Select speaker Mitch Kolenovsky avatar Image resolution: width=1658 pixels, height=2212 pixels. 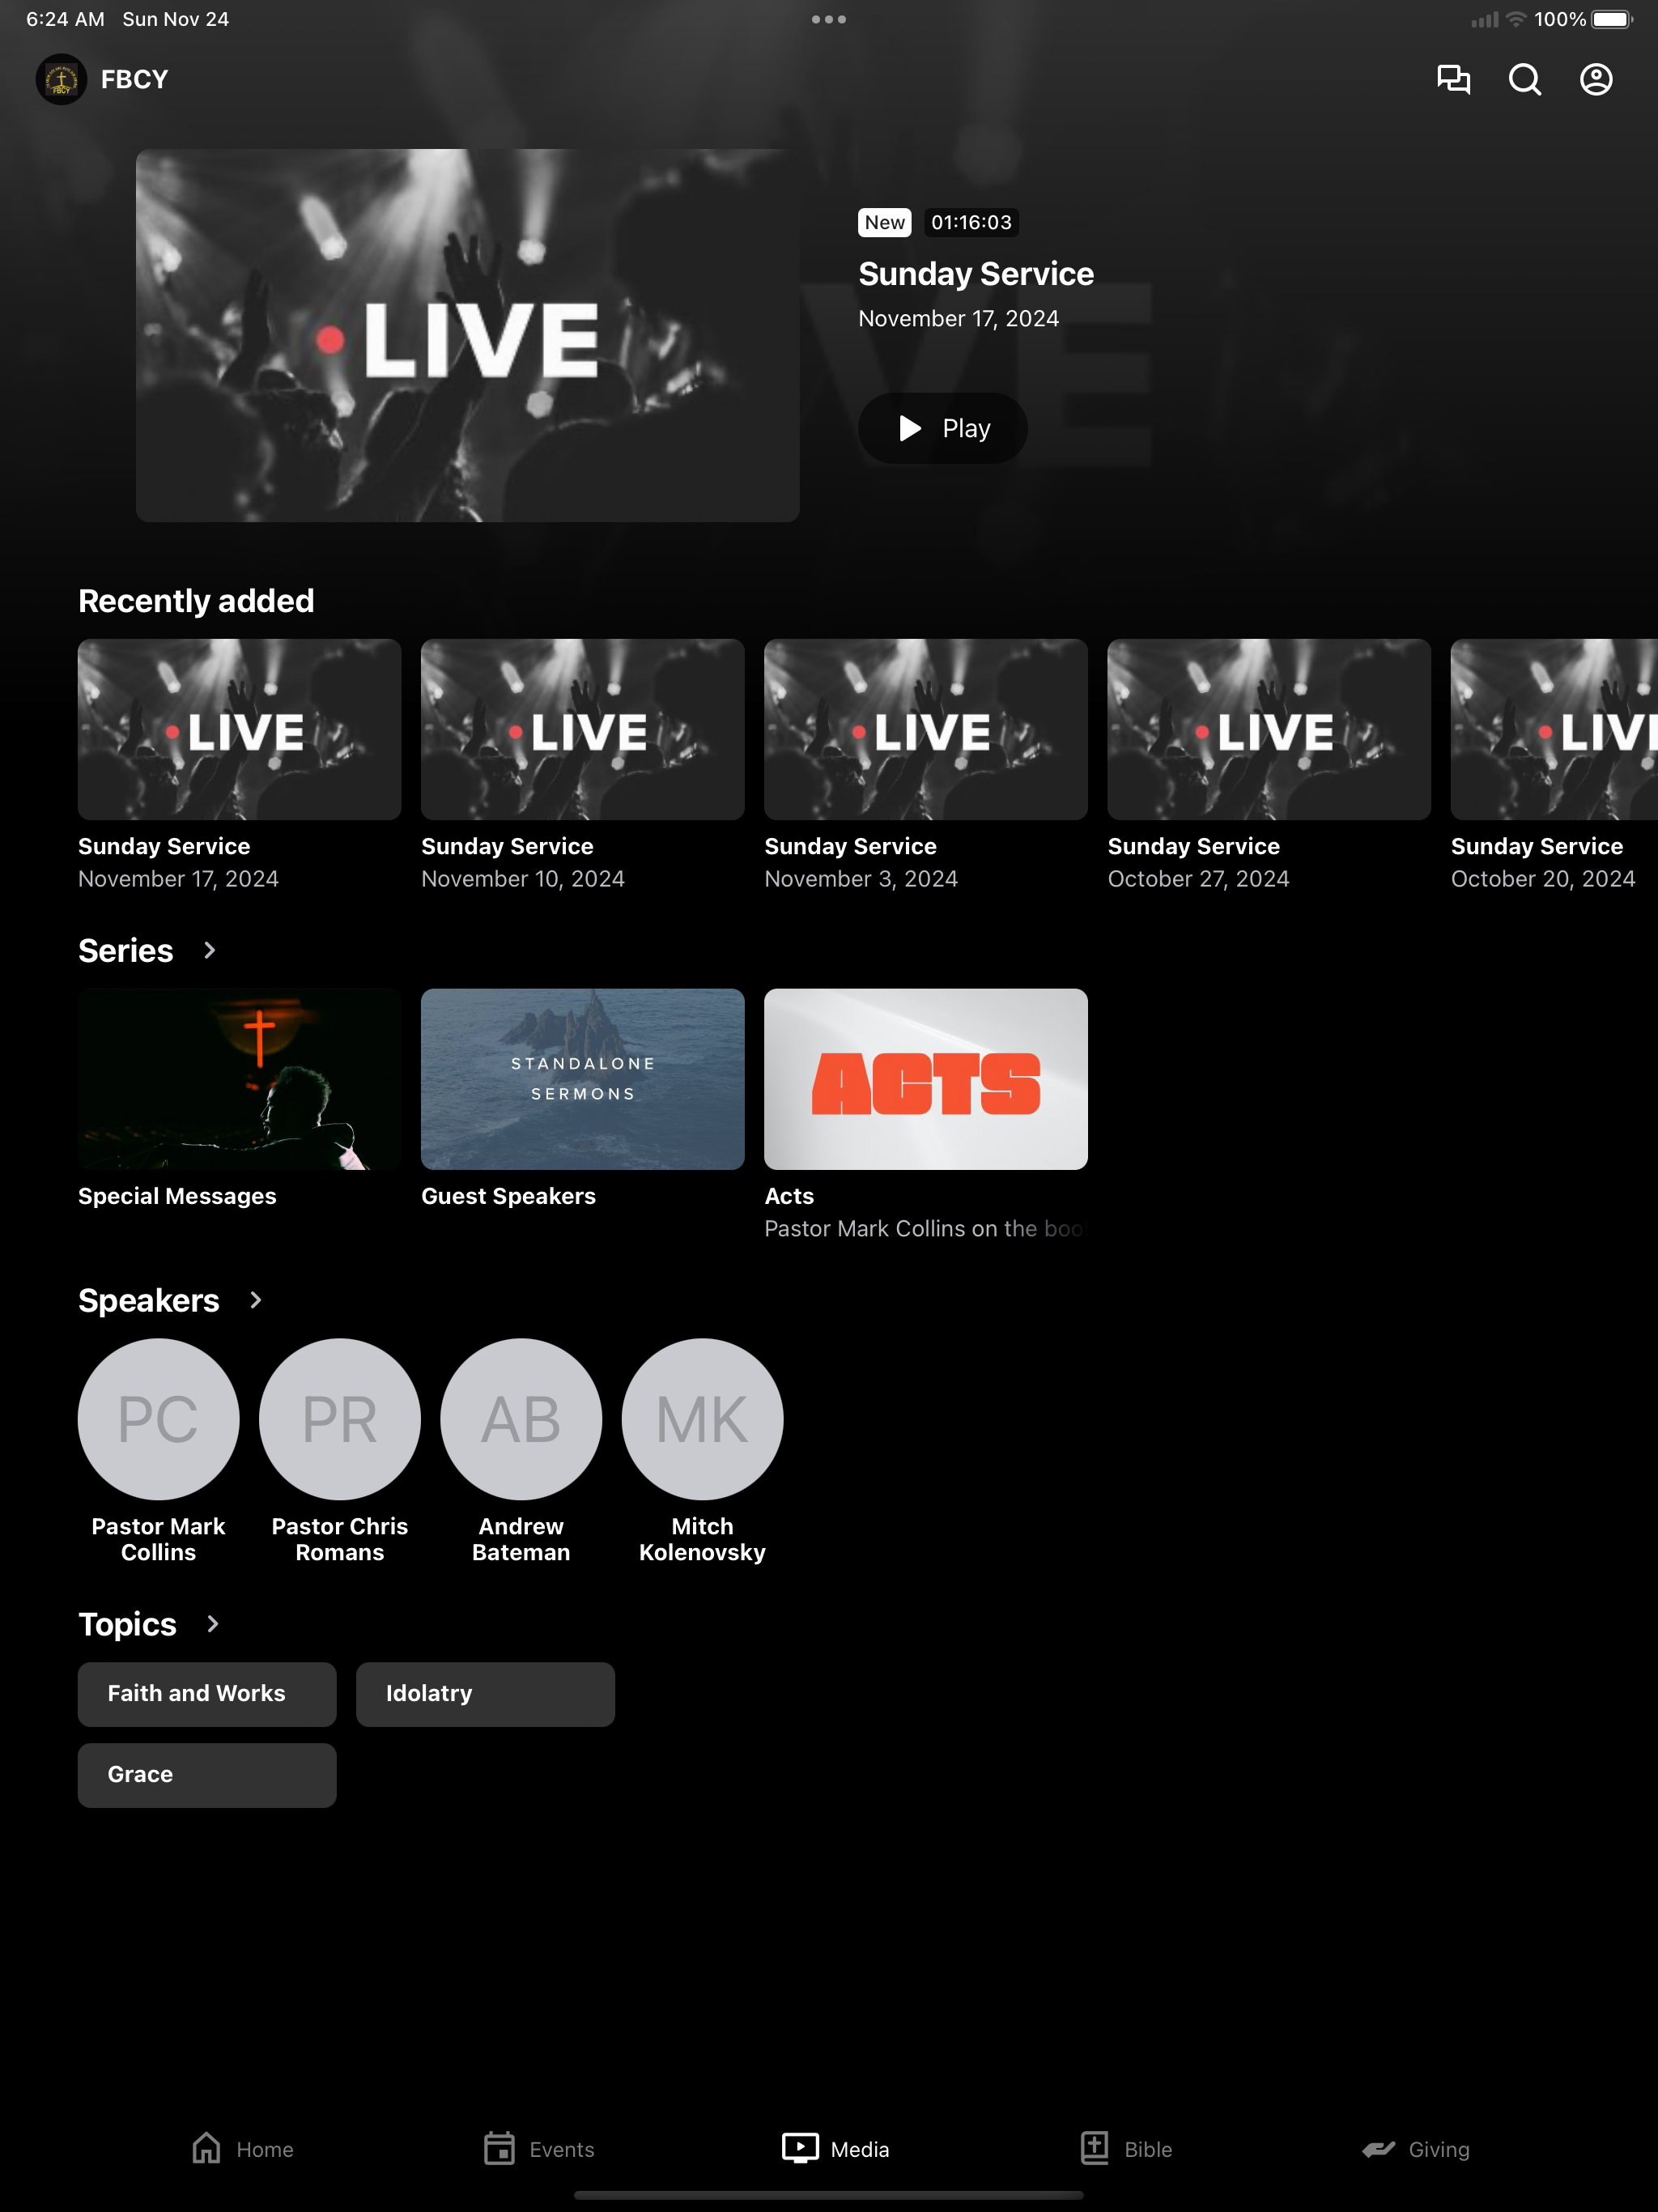pos(702,1419)
